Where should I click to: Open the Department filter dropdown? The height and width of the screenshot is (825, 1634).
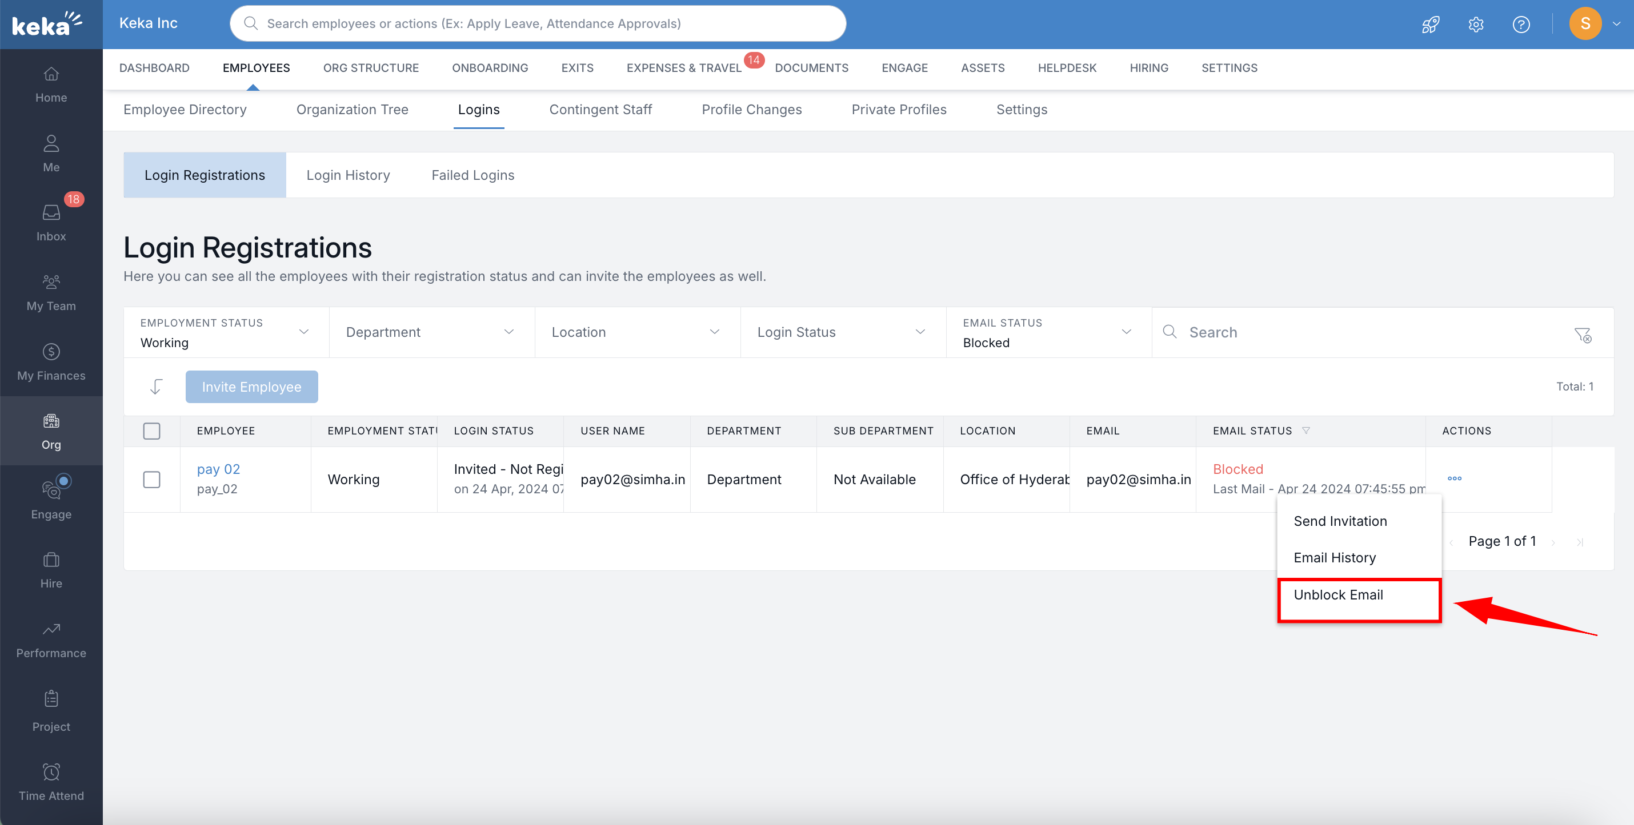(x=431, y=333)
